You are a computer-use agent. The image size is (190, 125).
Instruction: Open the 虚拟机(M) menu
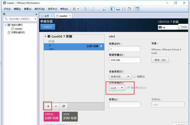[x=39, y=9]
